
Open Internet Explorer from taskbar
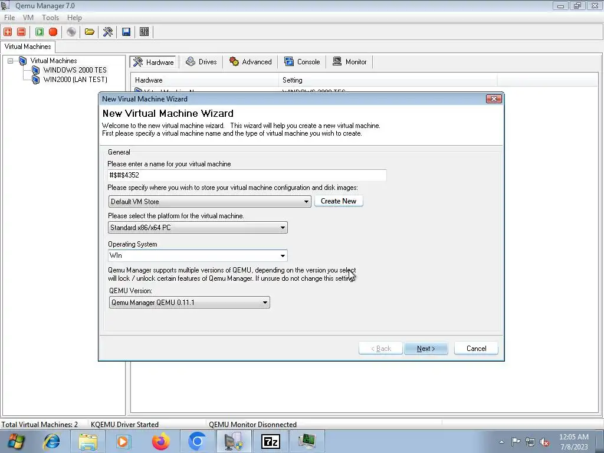click(52, 441)
